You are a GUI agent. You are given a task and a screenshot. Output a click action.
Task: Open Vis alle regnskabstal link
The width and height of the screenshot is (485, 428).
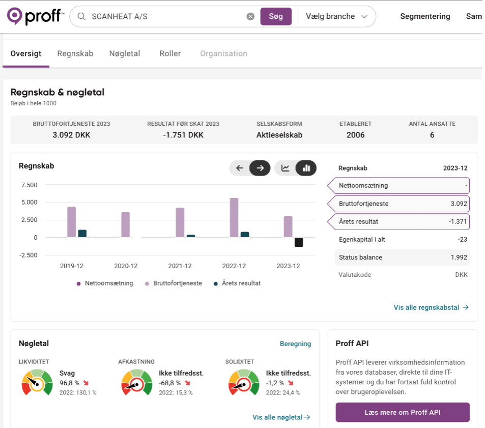point(431,307)
